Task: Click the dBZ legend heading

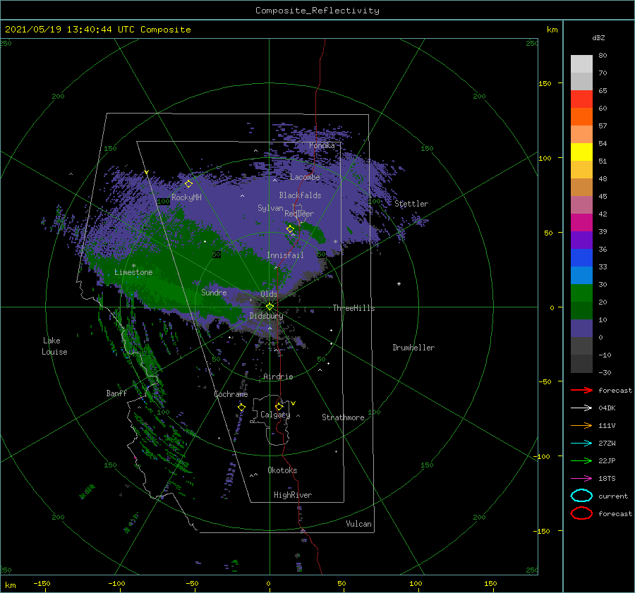Action: pos(598,37)
